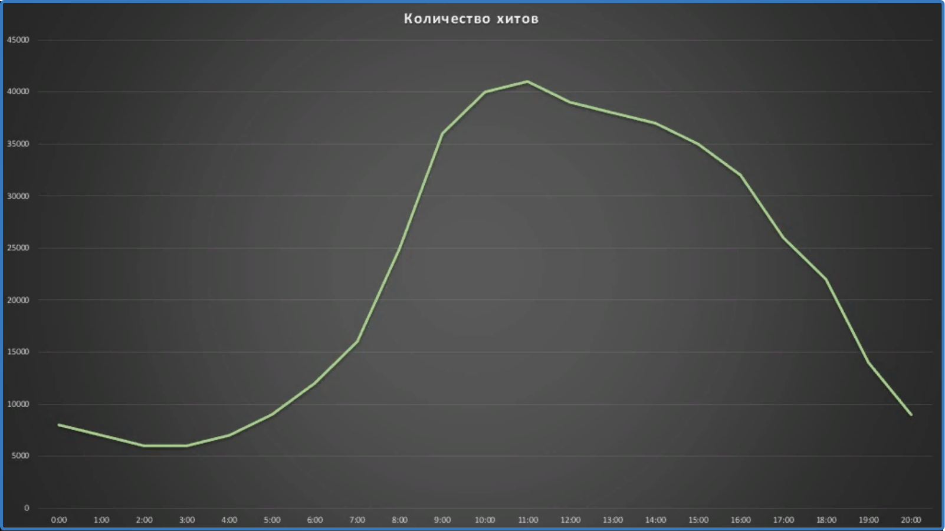Select the chart title Количество хитов
Viewport: 945px width, 531px height.
point(471,19)
